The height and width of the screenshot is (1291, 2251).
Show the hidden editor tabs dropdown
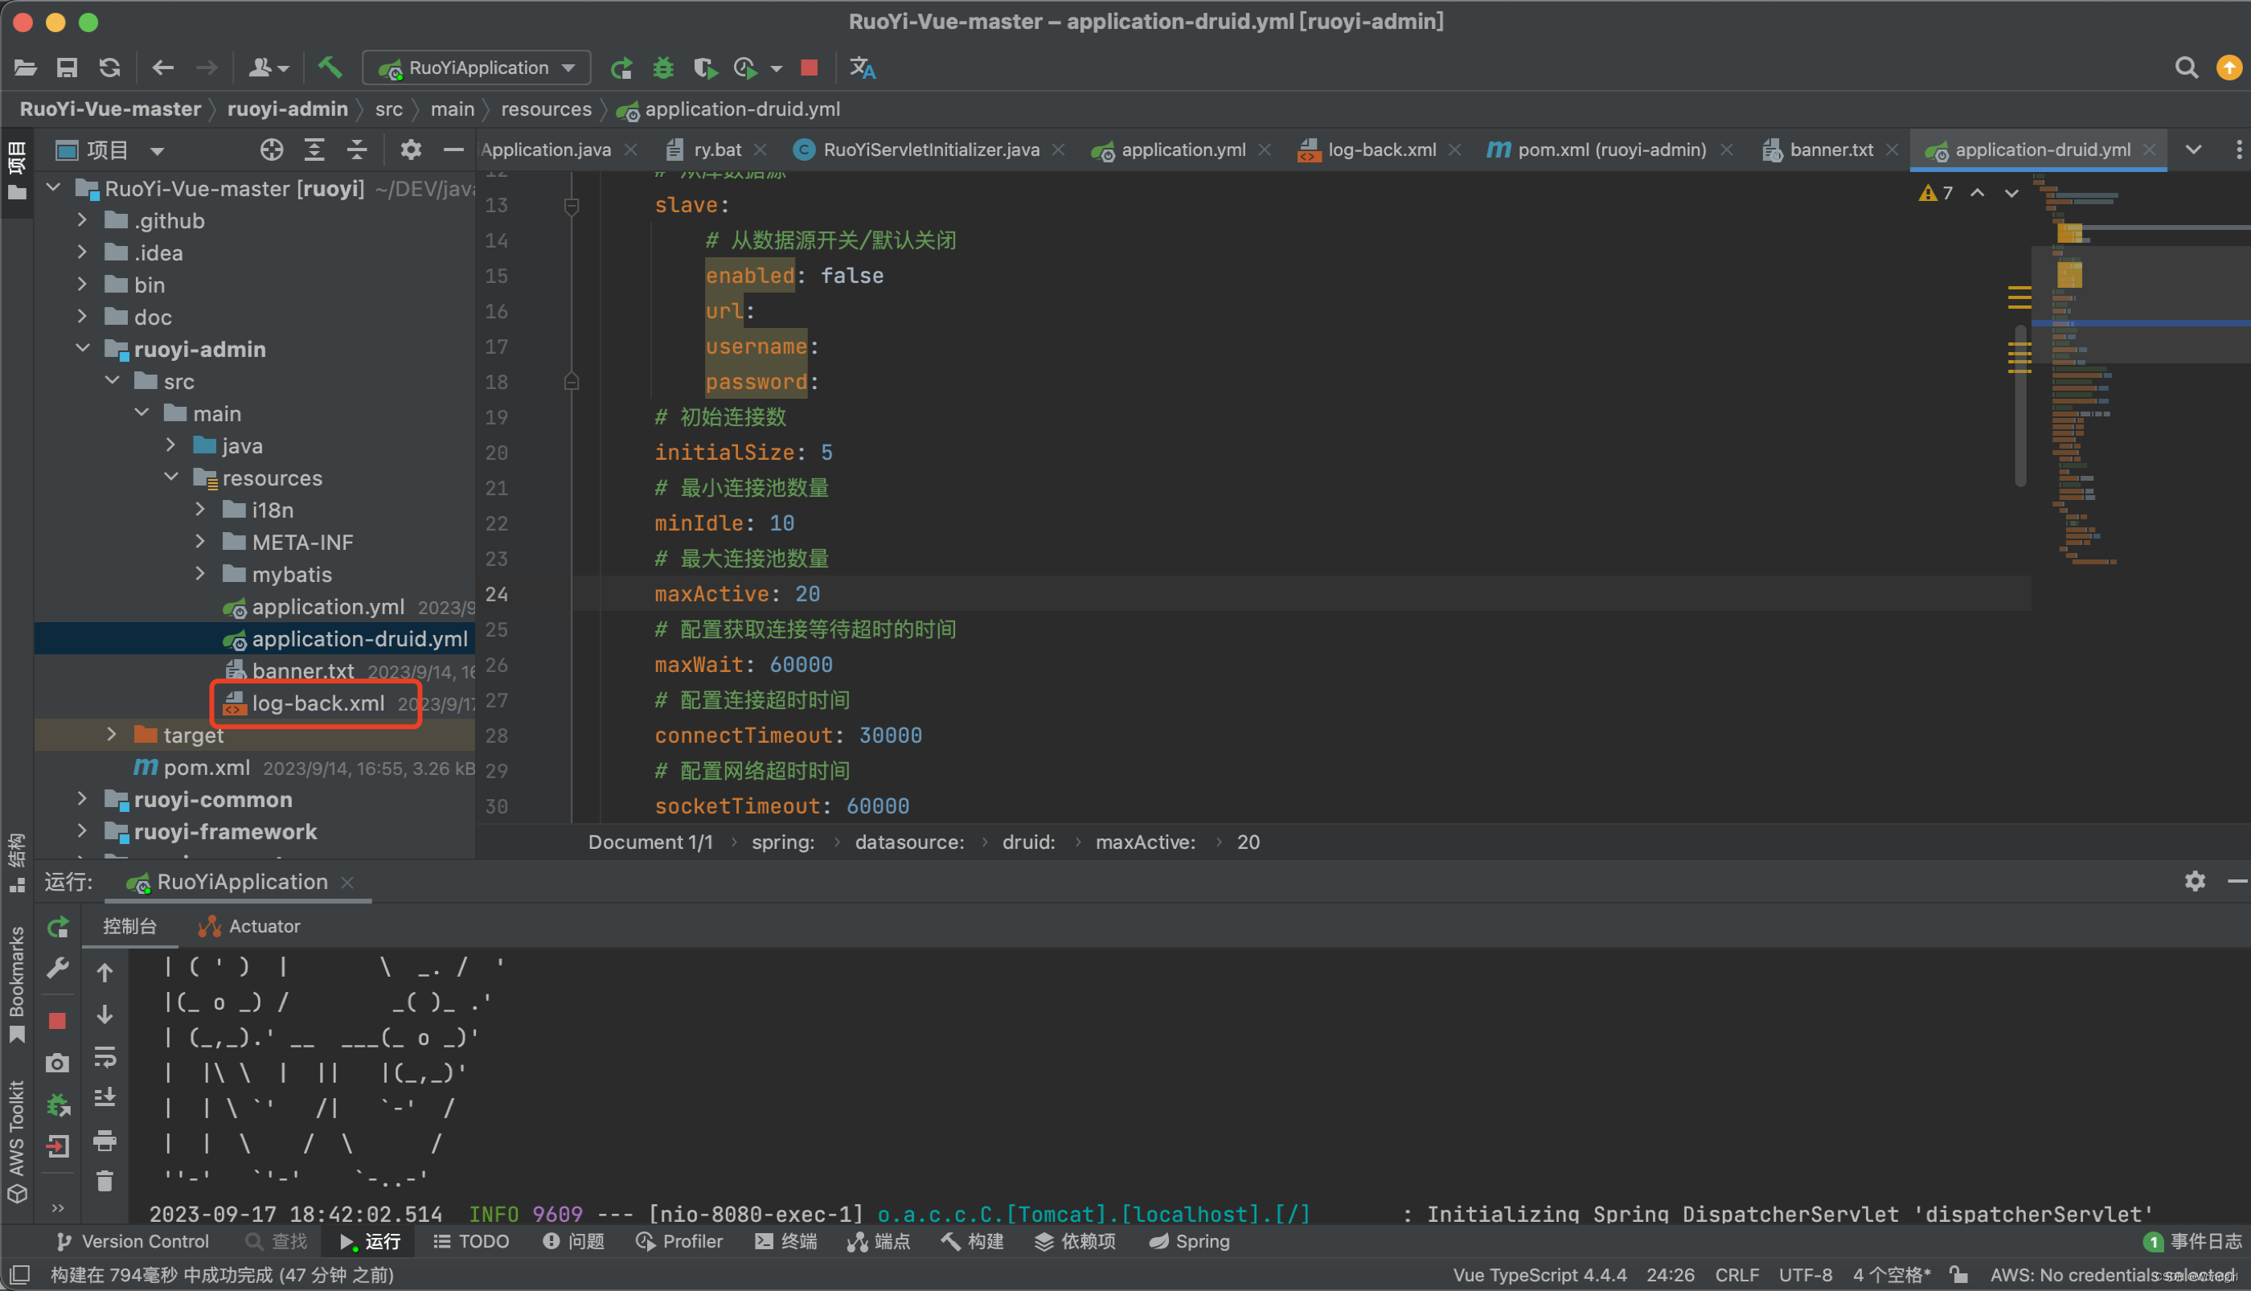[2193, 150]
